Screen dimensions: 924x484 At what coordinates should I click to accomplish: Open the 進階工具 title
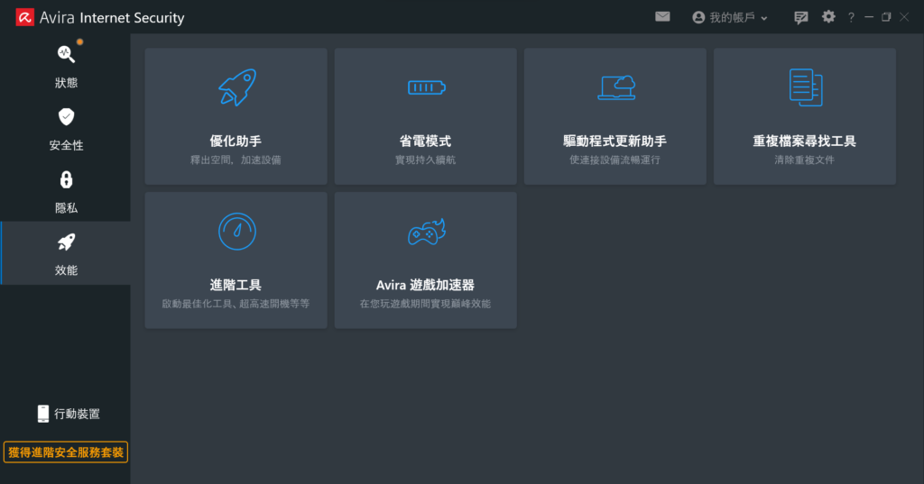pos(236,285)
